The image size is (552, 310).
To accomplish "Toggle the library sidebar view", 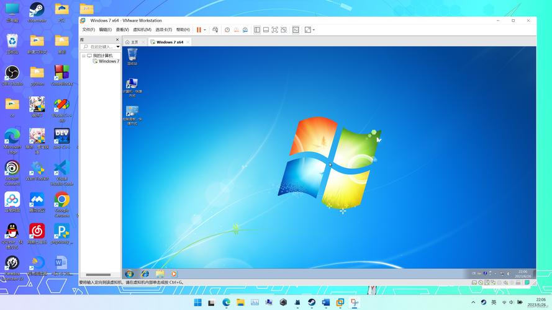I will tap(257, 30).
